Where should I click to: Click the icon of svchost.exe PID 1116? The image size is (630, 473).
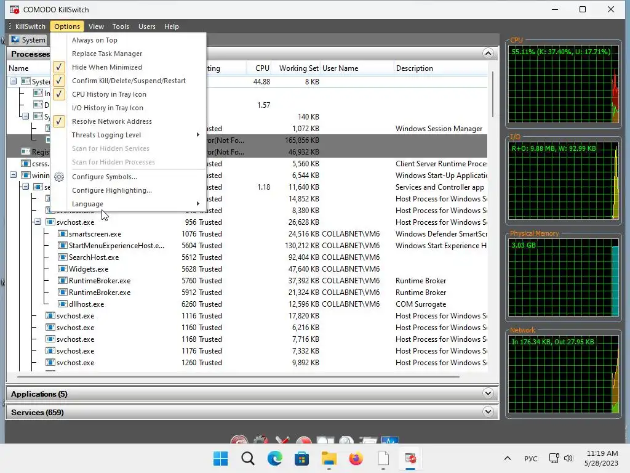click(x=50, y=315)
